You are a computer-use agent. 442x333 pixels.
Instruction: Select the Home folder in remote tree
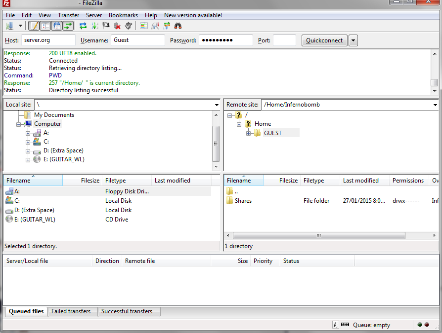pyautogui.click(x=263, y=124)
